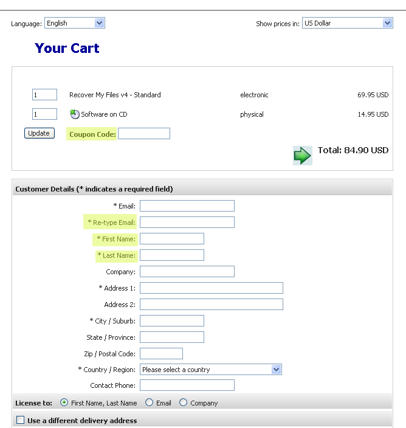This screenshot has height=428, width=406.
Task: Open the Language dropdown
Action: [75, 23]
